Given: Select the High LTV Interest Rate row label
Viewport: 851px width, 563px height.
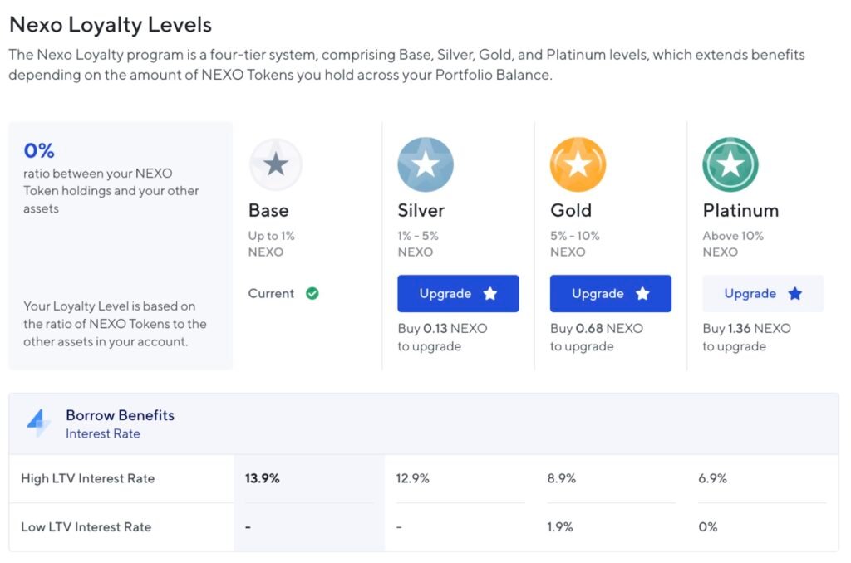Looking at the screenshot, I should coord(87,478).
